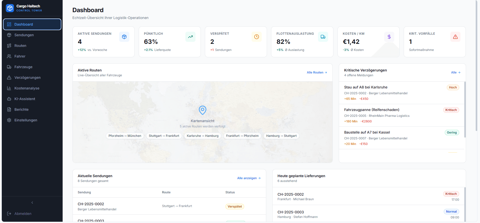Open the Fahrer section
Screen dimensions: 480x223
point(32,56)
